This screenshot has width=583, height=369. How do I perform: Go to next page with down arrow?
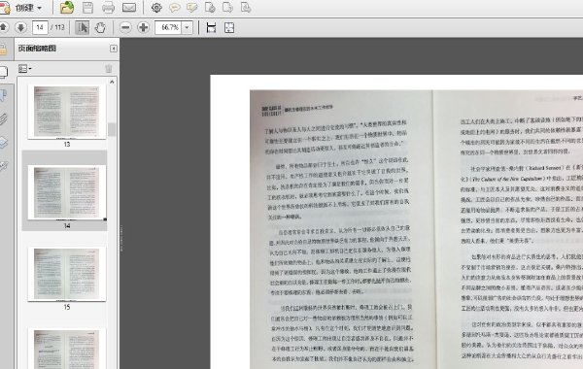pos(20,27)
